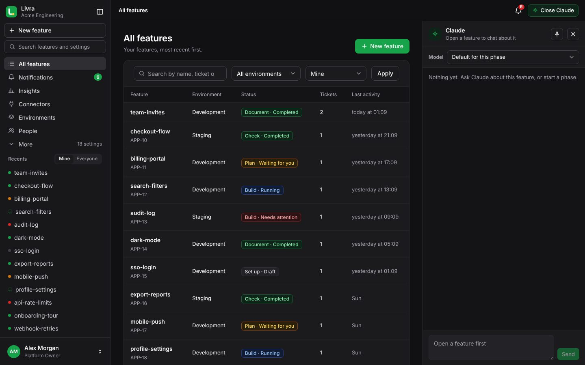
Task: Open audit-log in Recents list
Action: (55, 225)
